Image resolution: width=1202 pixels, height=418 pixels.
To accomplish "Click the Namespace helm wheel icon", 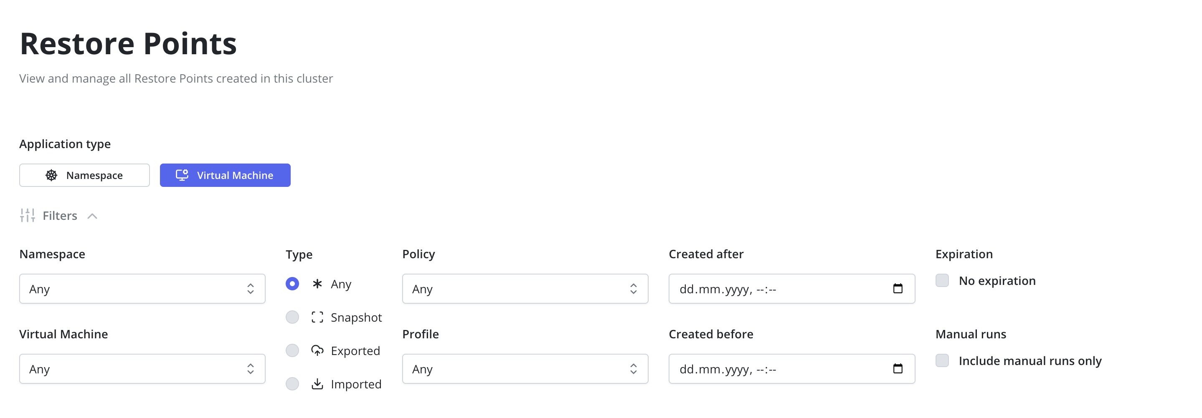I will coord(51,175).
